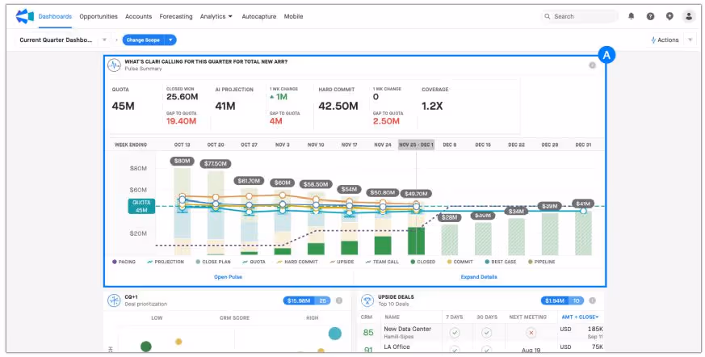Go to Autocapture tab

(259, 16)
